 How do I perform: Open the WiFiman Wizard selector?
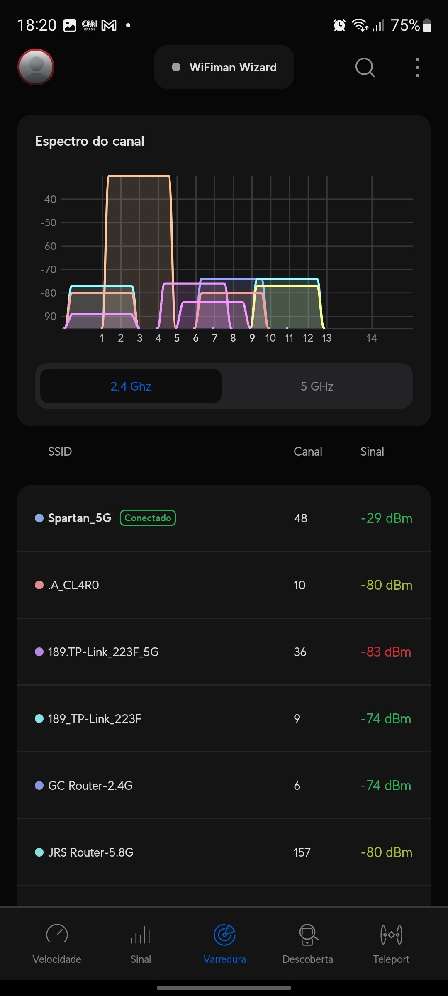[x=224, y=67]
